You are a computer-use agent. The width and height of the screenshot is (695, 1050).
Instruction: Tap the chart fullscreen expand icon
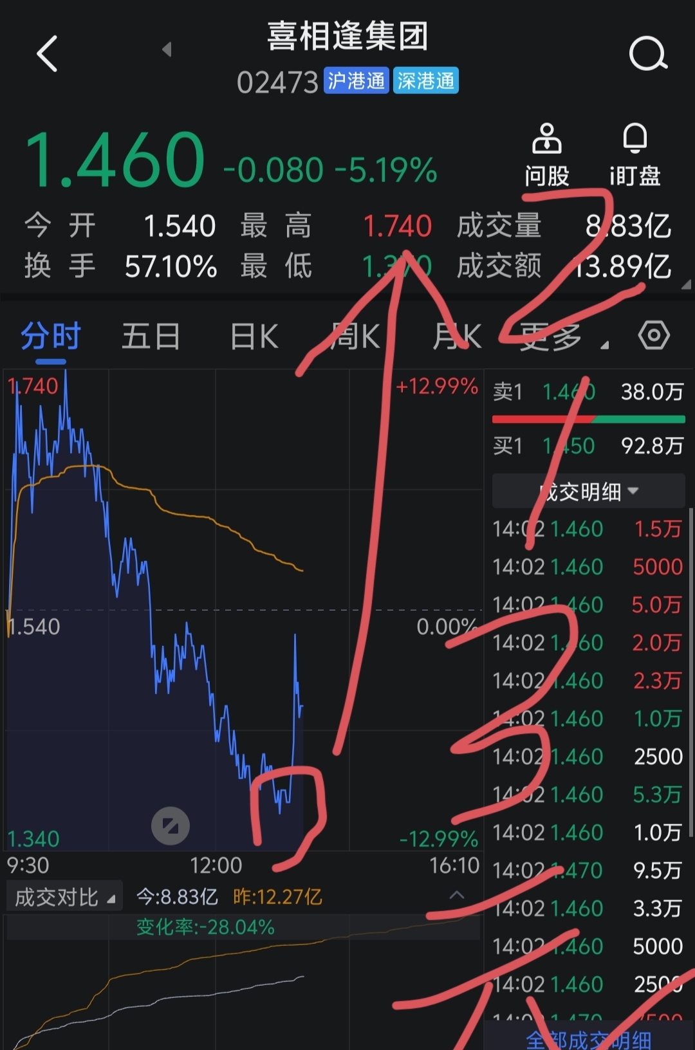click(x=171, y=825)
